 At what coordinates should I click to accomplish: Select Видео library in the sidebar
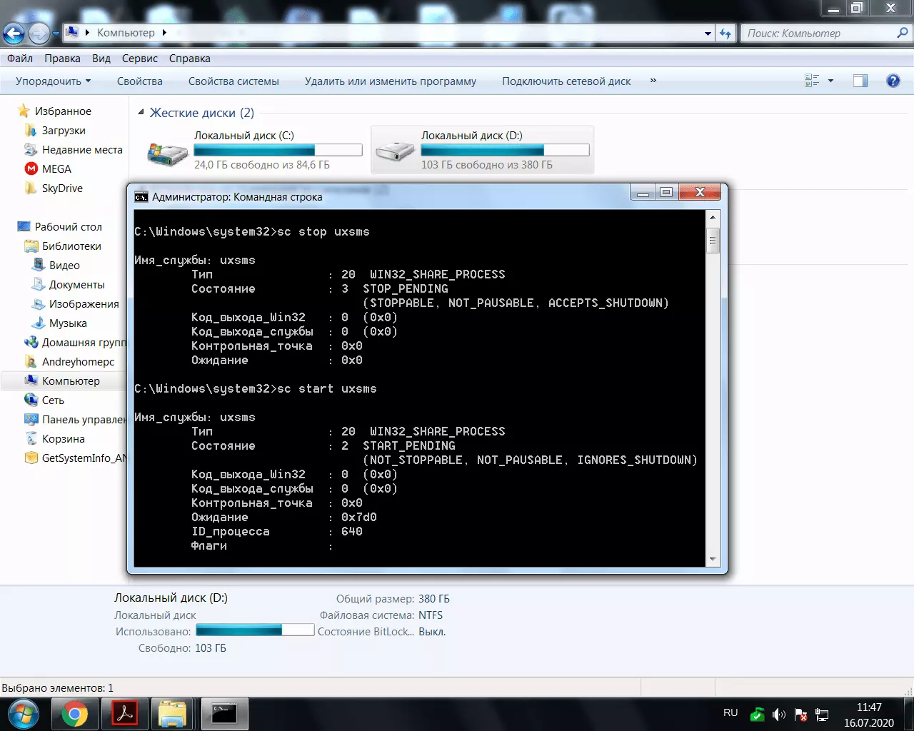(56, 266)
